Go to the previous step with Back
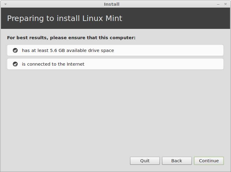The image size is (231, 172). pyautogui.click(x=177, y=161)
